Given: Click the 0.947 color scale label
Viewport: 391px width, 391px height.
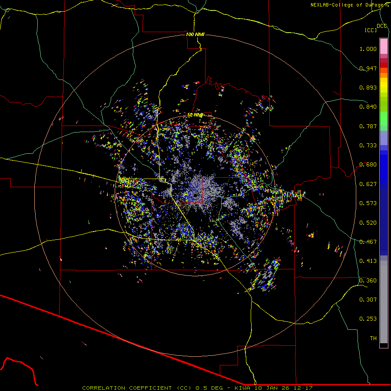Looking at the screenshot, I should (368, 68).
